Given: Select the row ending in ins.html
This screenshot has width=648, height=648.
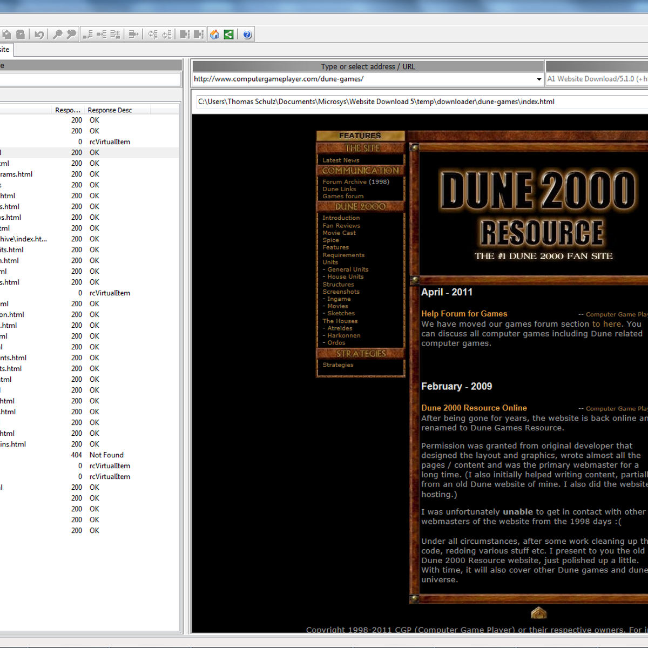Looking at the screenshot, I should pos(90,444).
